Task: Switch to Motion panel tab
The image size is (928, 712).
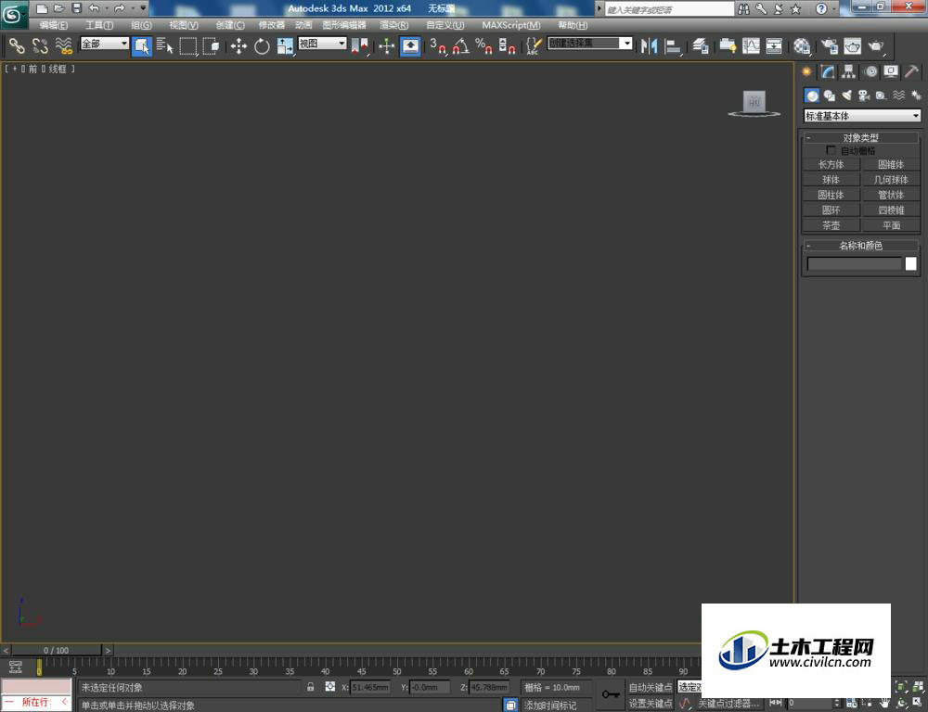Action: click(x=870, y=72)
